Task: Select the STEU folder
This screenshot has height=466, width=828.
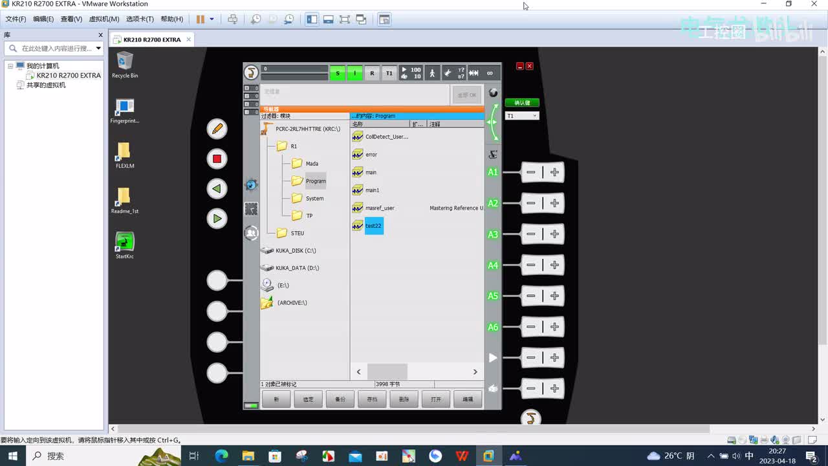Action: [290, 233]
